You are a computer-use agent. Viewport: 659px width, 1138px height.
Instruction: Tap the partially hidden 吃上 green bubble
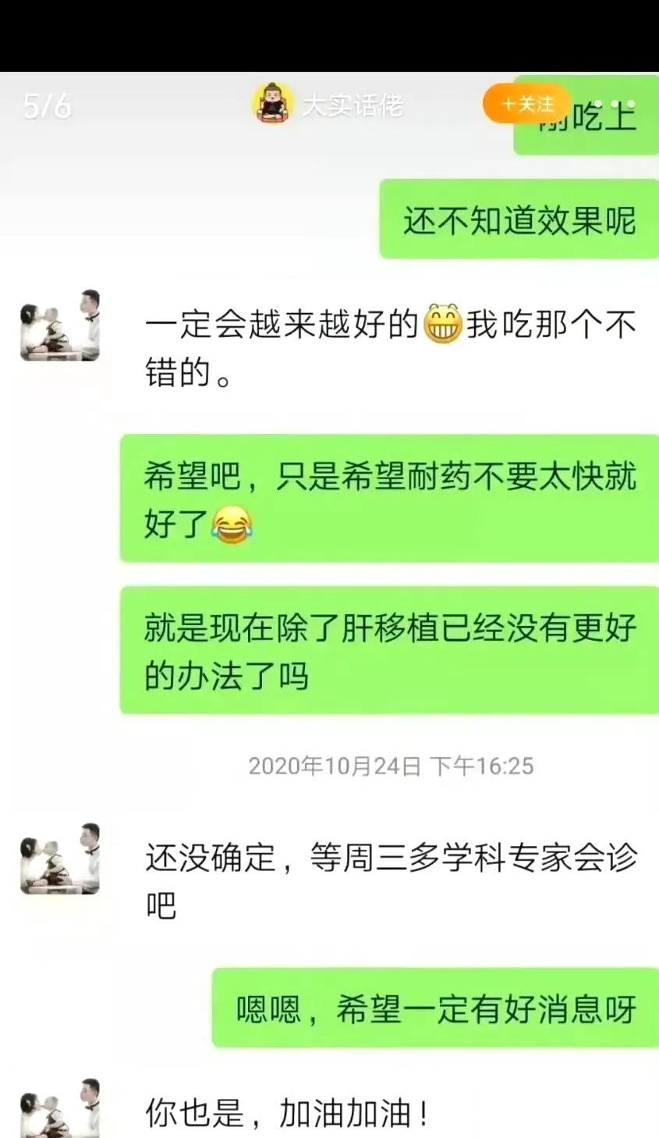(x=586, y=116)
